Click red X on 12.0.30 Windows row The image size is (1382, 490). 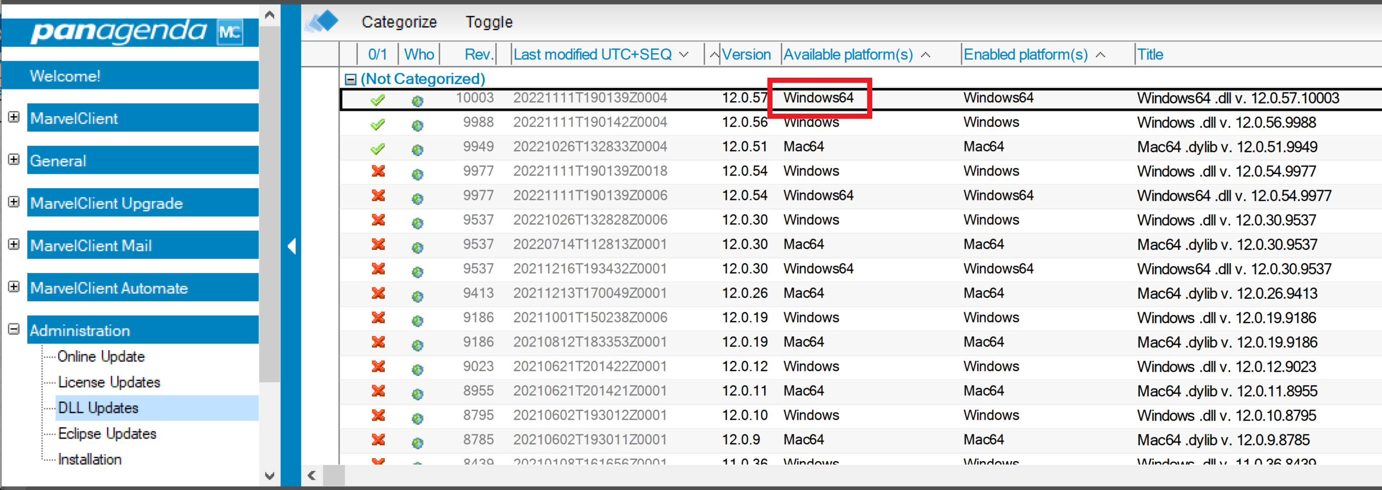[x=378, y=220]
